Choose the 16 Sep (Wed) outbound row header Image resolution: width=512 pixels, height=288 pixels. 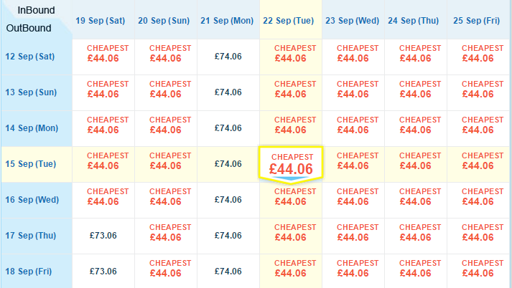[x=32, y=200]
